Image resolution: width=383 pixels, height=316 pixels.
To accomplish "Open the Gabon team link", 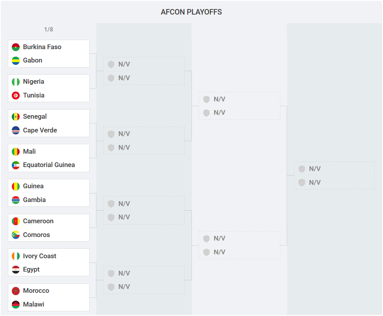I will [33, 61].
